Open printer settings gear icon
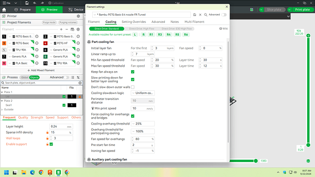 79,16
